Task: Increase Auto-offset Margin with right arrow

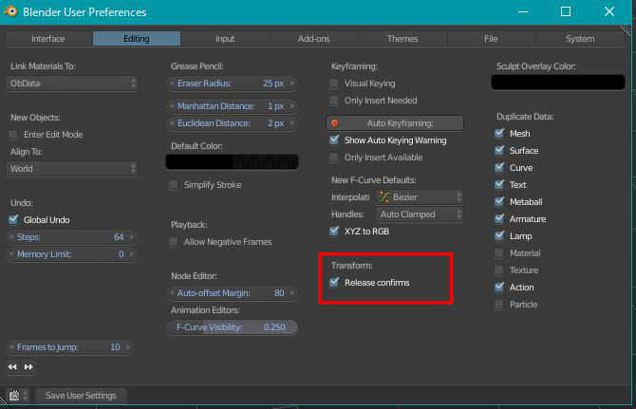Action: click(x=292, y=292)
